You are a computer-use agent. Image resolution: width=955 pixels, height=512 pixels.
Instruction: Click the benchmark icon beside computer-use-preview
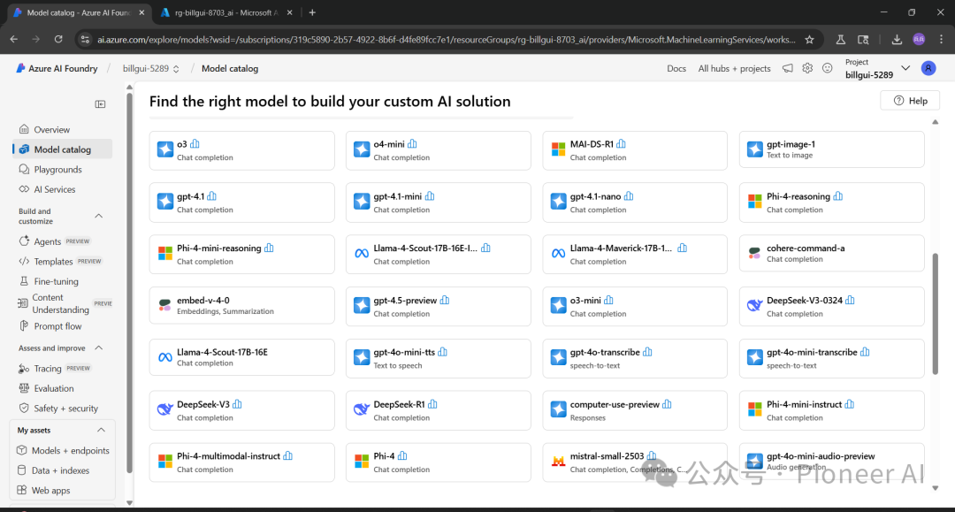[667, 404]
